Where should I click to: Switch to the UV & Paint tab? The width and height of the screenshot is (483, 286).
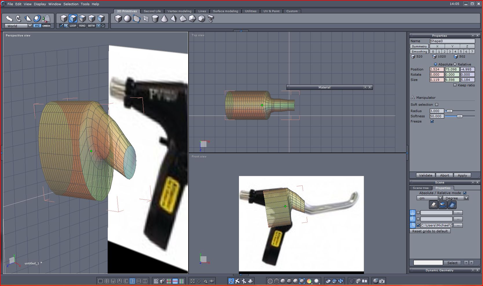272,11
